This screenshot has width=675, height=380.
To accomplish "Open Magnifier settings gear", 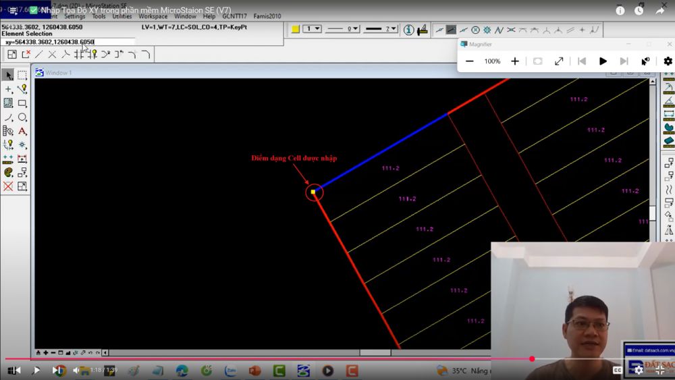I will [668, 61].
